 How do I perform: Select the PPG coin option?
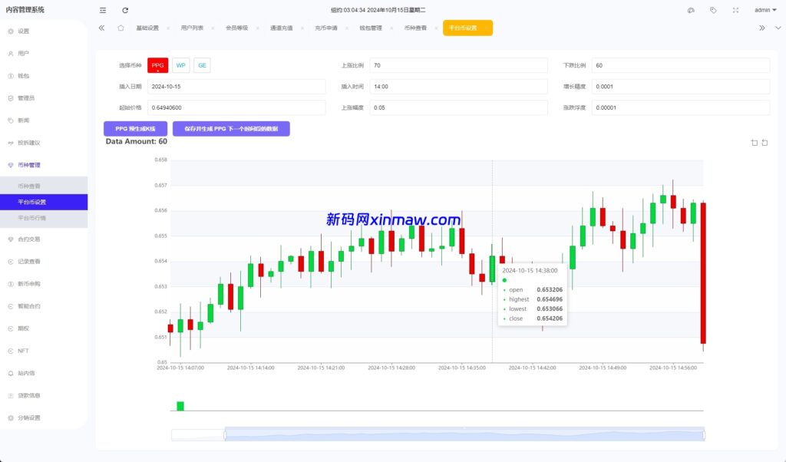157,65
